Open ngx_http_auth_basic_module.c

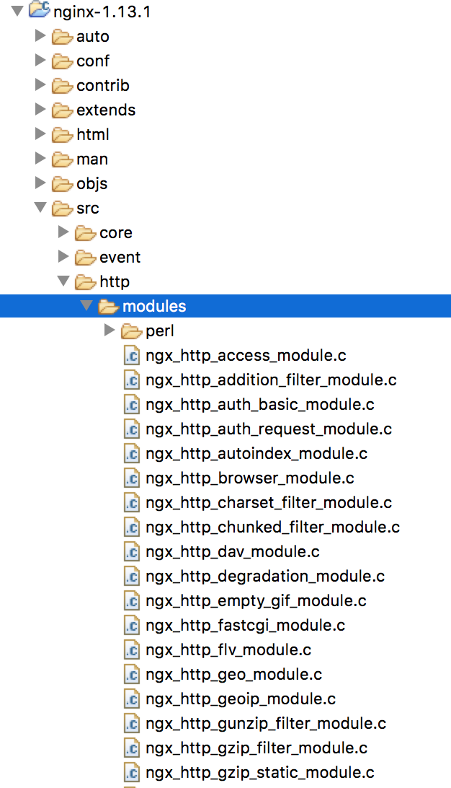tap(259, 405)
